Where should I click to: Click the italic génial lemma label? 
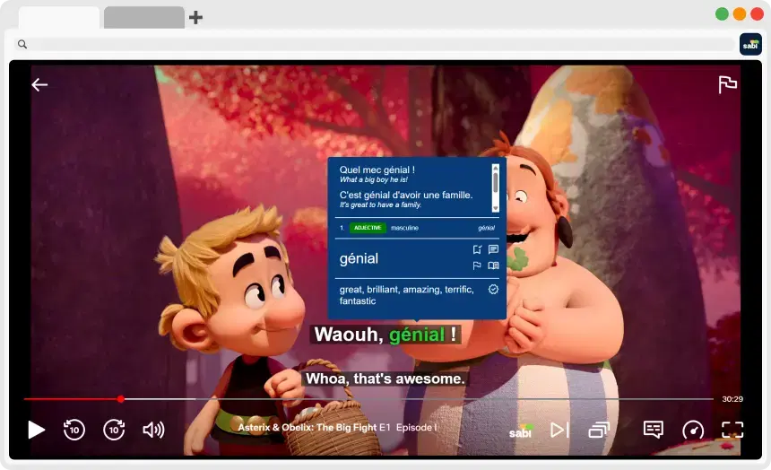(486, 228)
